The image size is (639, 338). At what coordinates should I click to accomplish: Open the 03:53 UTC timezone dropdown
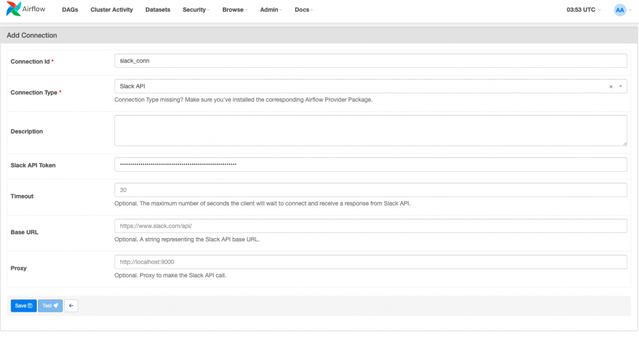583,10
